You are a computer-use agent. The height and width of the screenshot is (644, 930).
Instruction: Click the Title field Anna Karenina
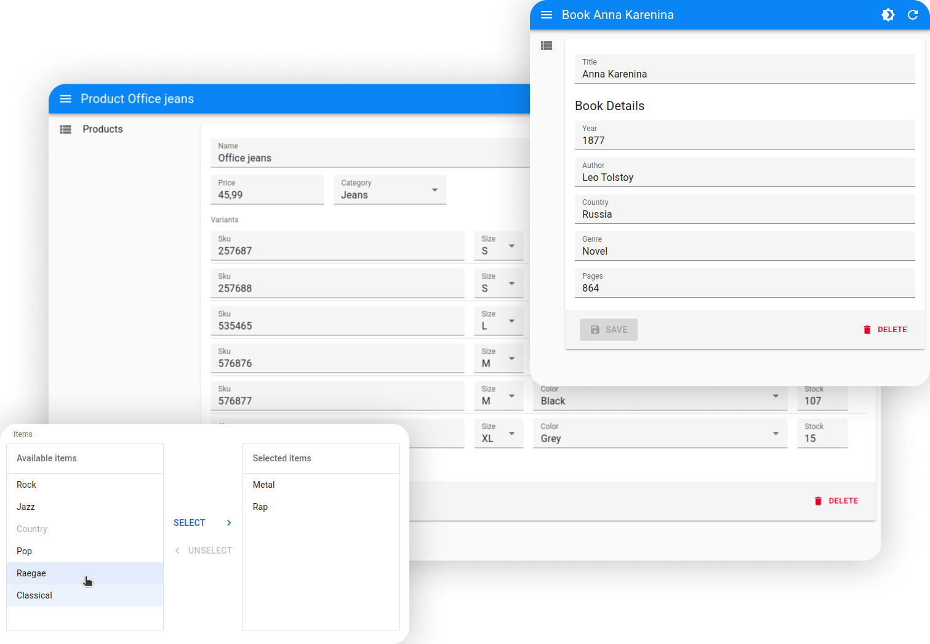[745, 69]
